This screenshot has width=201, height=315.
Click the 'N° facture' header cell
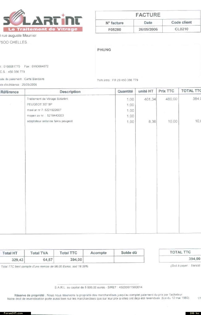click(x=114, y=23)
